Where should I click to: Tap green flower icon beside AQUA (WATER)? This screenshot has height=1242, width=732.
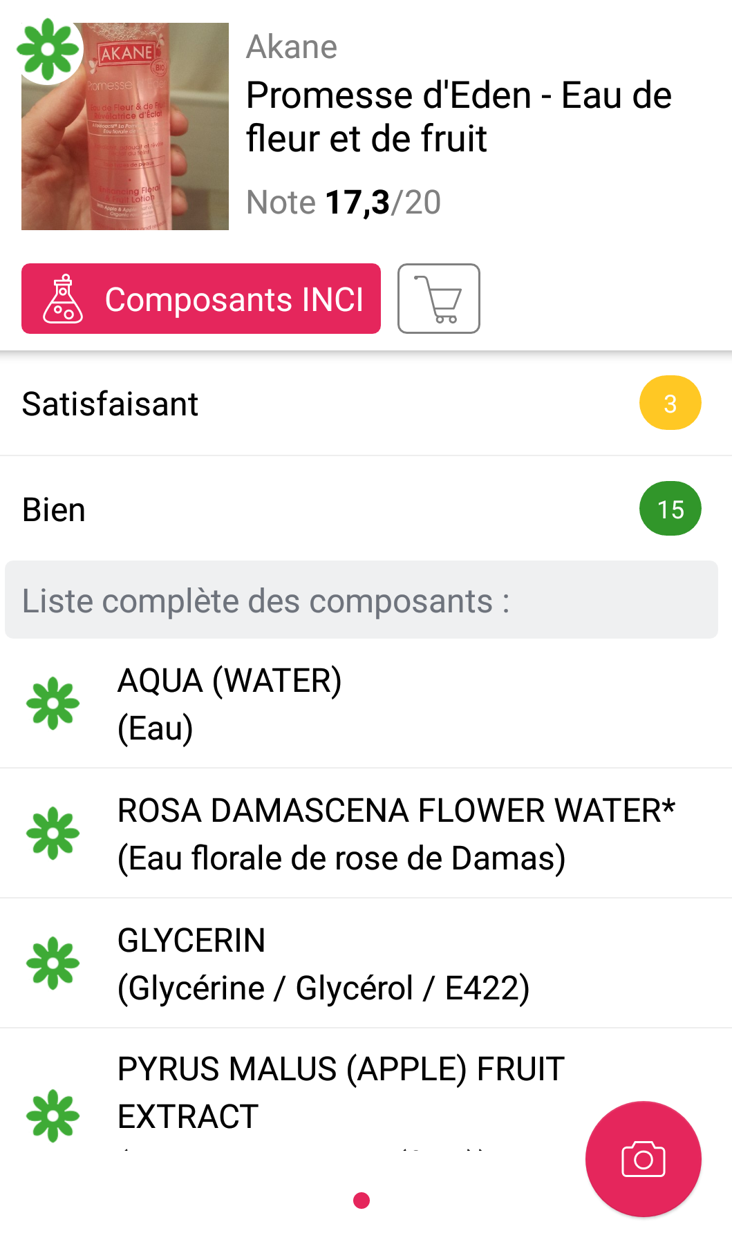click(53, 704)
